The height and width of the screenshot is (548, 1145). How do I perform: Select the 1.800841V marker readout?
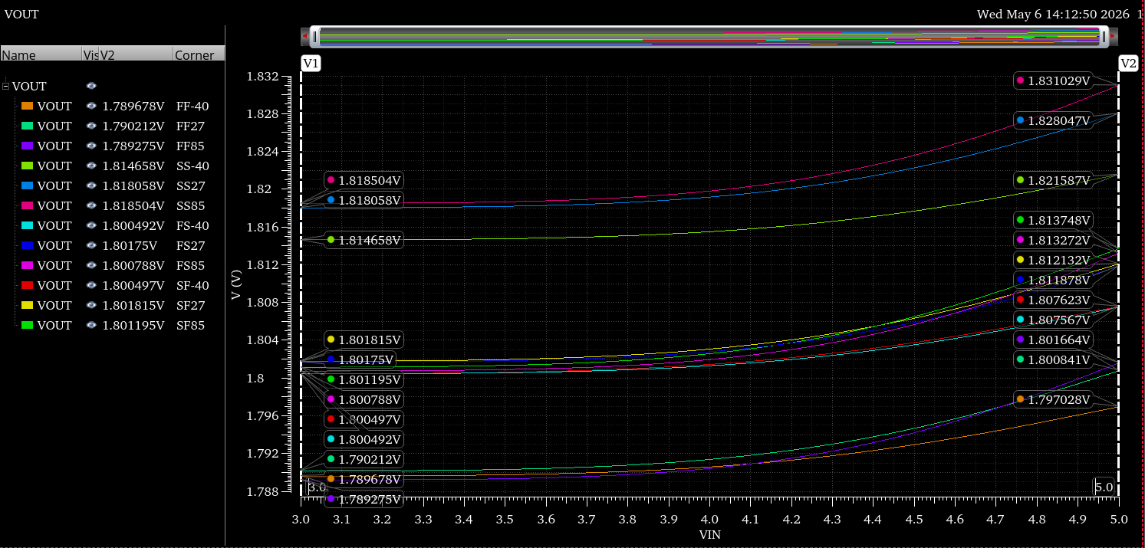pyautogui.click(x=1052, y=359)
